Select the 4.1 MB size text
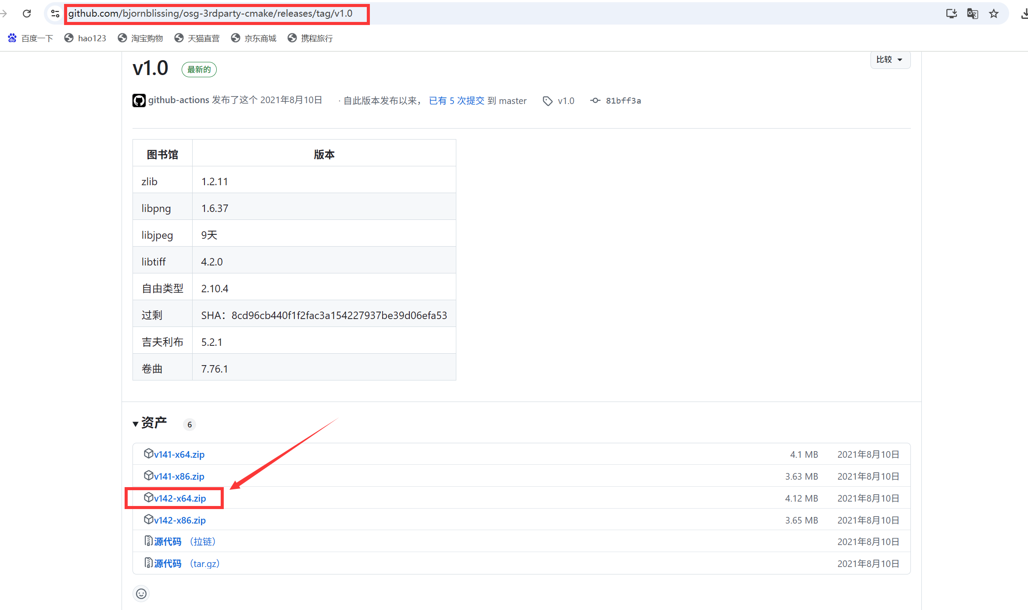Image resolution: width=1028 pixels, height=610 pixels. click(x=804, y=455)
